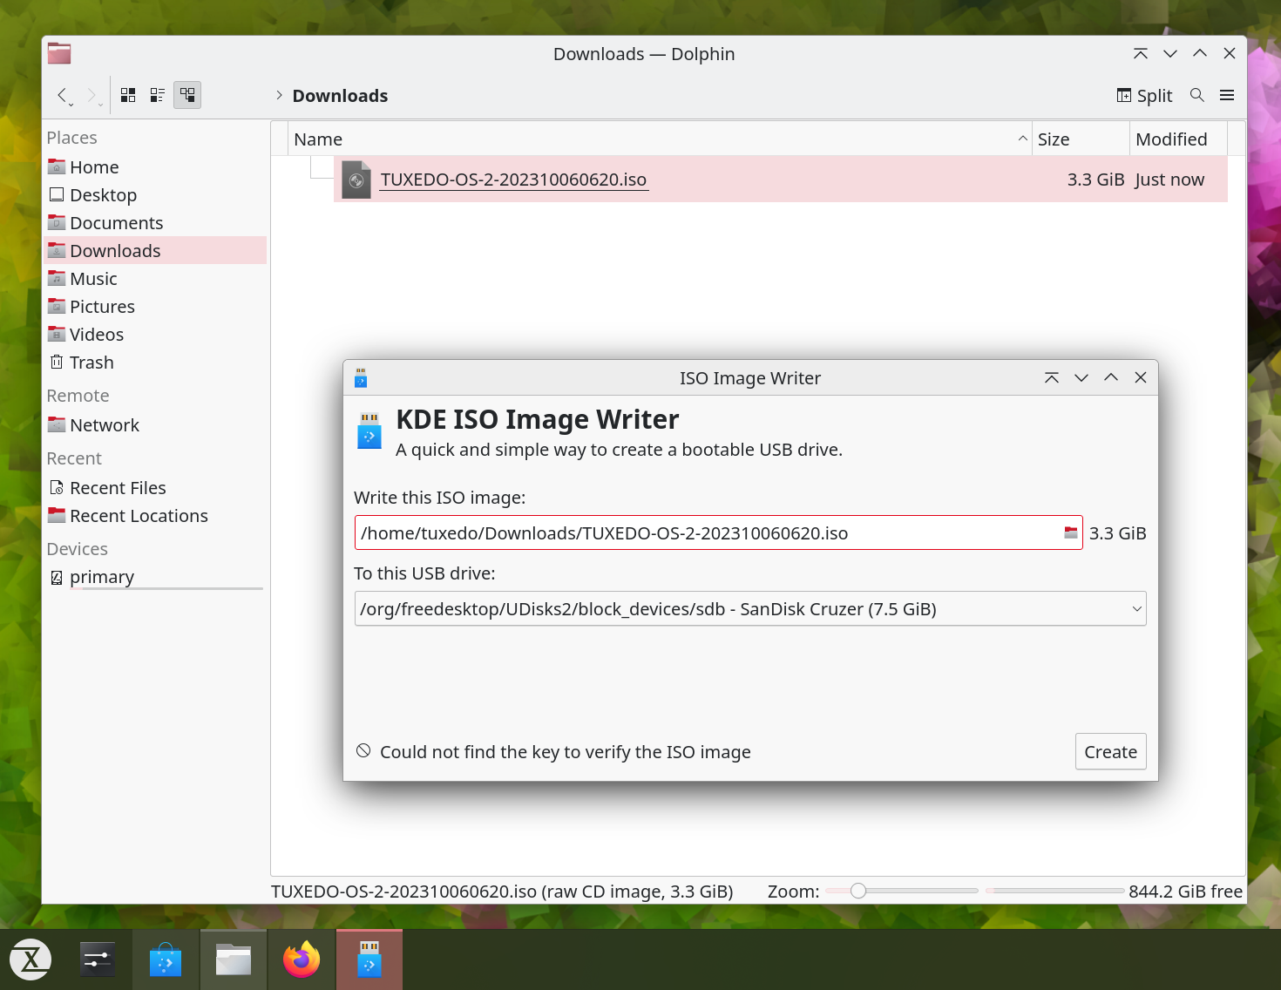Click the Downloads breadcrumb in location bar
The width and height of the screenshot is (1281, 990).
(x=340, y=96)
